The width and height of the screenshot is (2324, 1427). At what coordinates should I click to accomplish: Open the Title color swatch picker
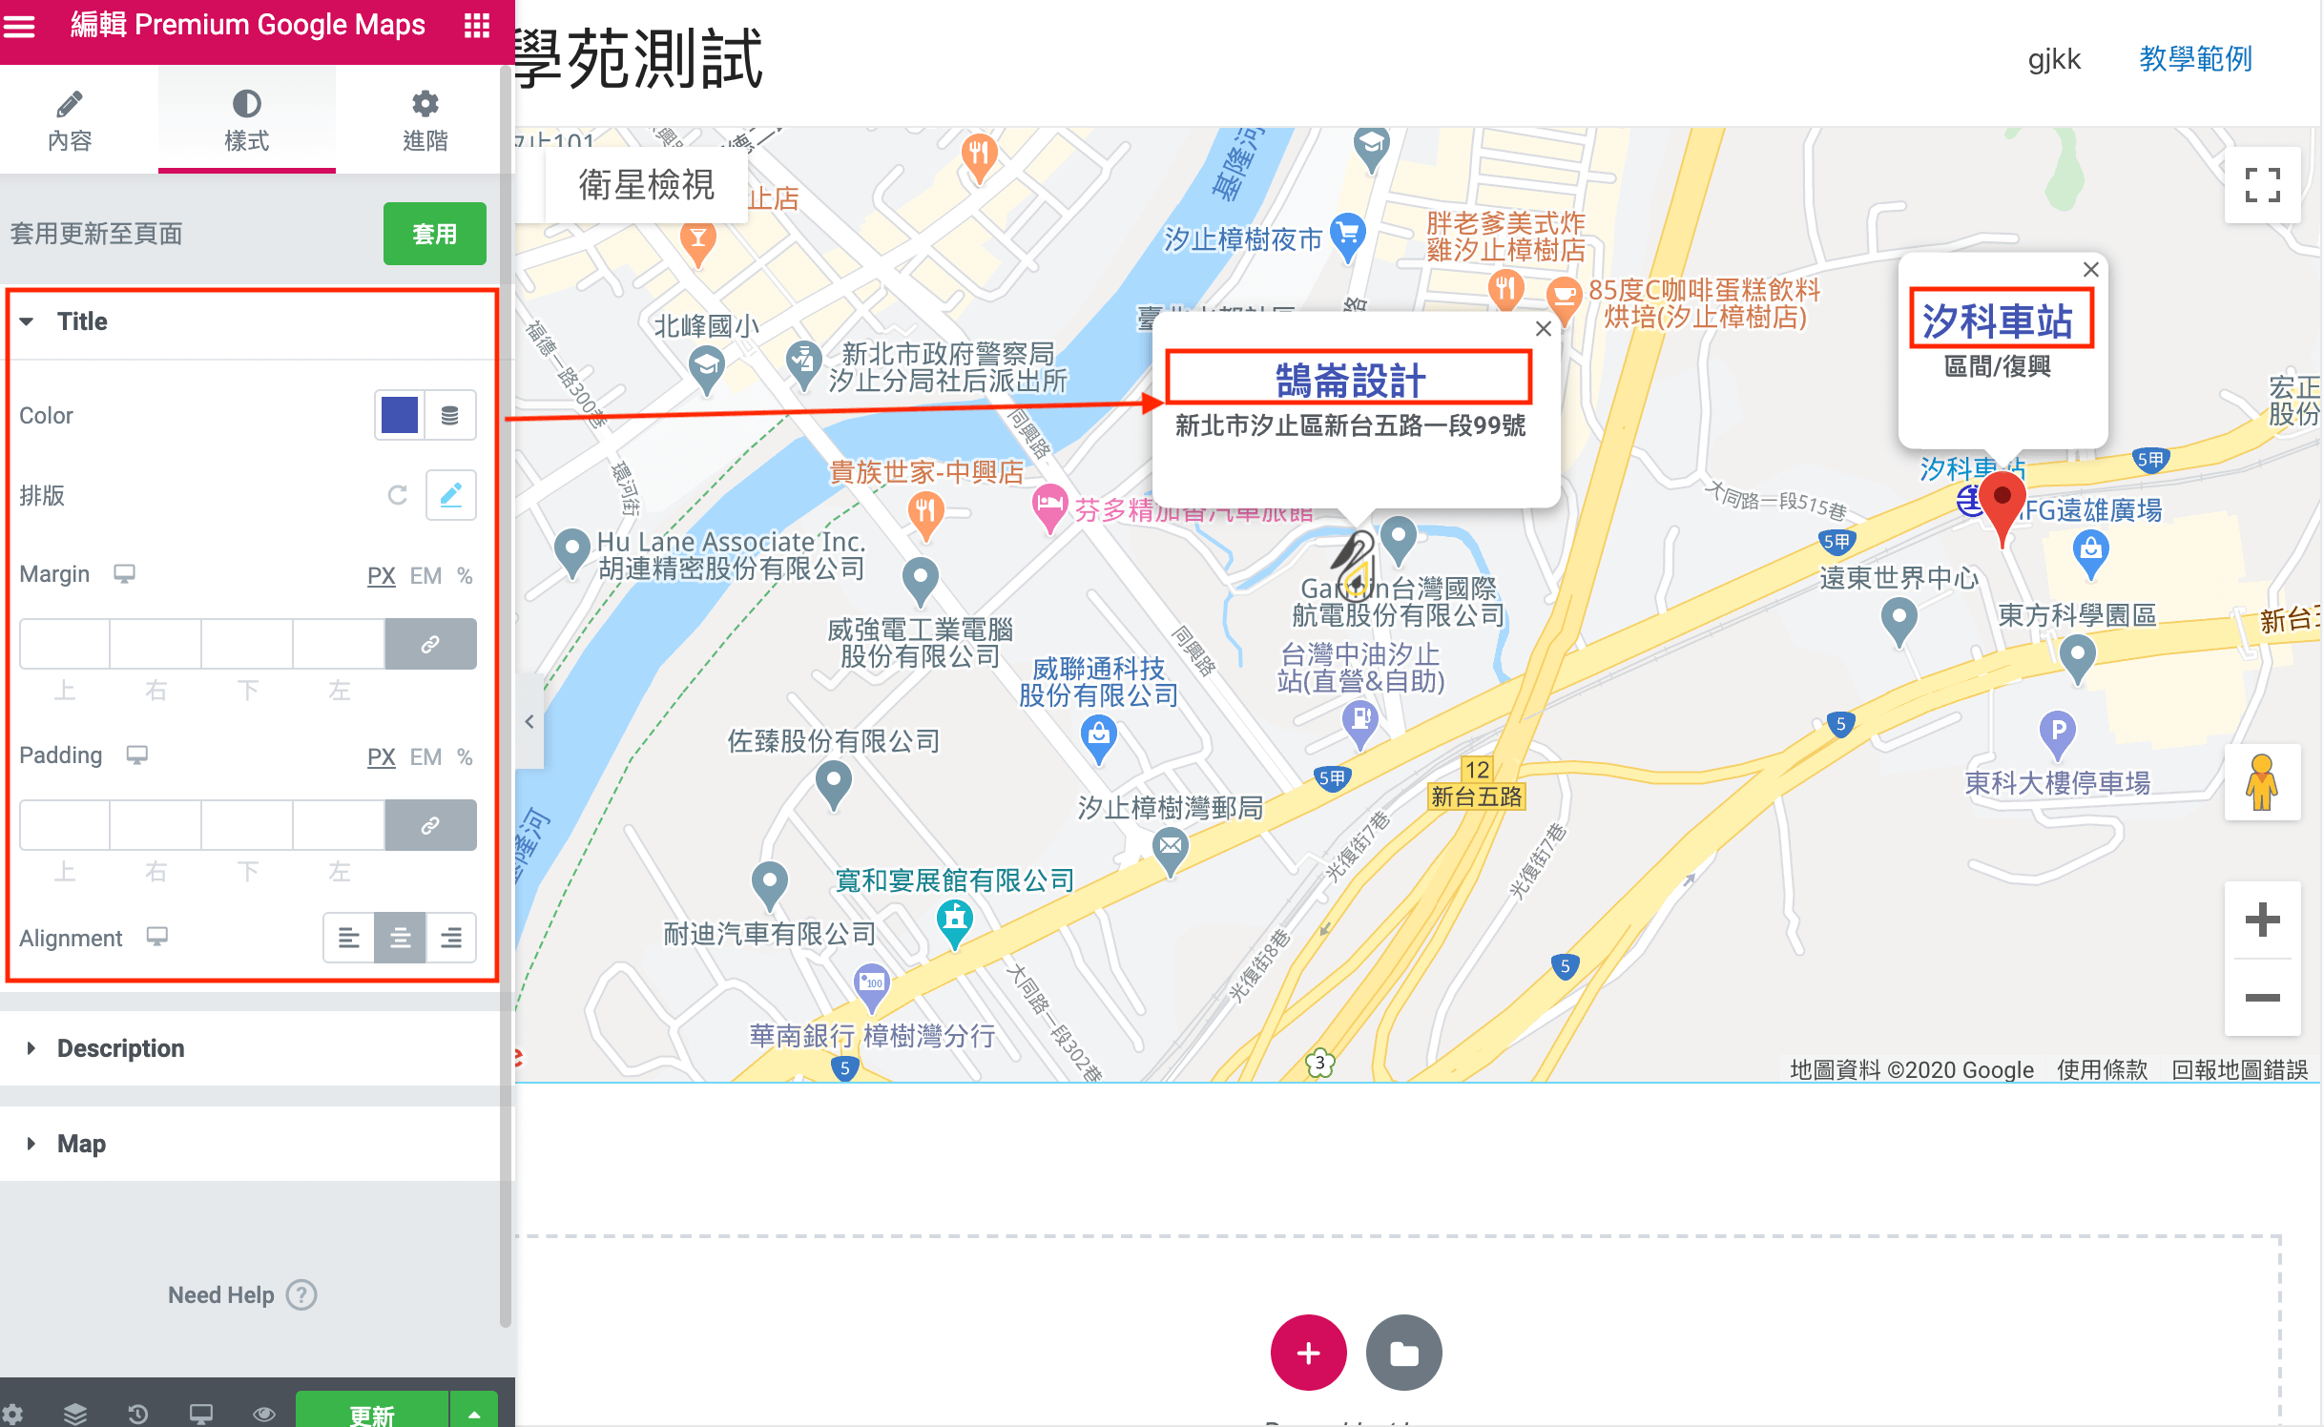tap(400, 415)
